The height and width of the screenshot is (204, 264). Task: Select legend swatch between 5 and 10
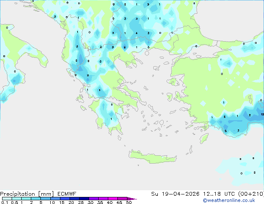tap(46, 199)
